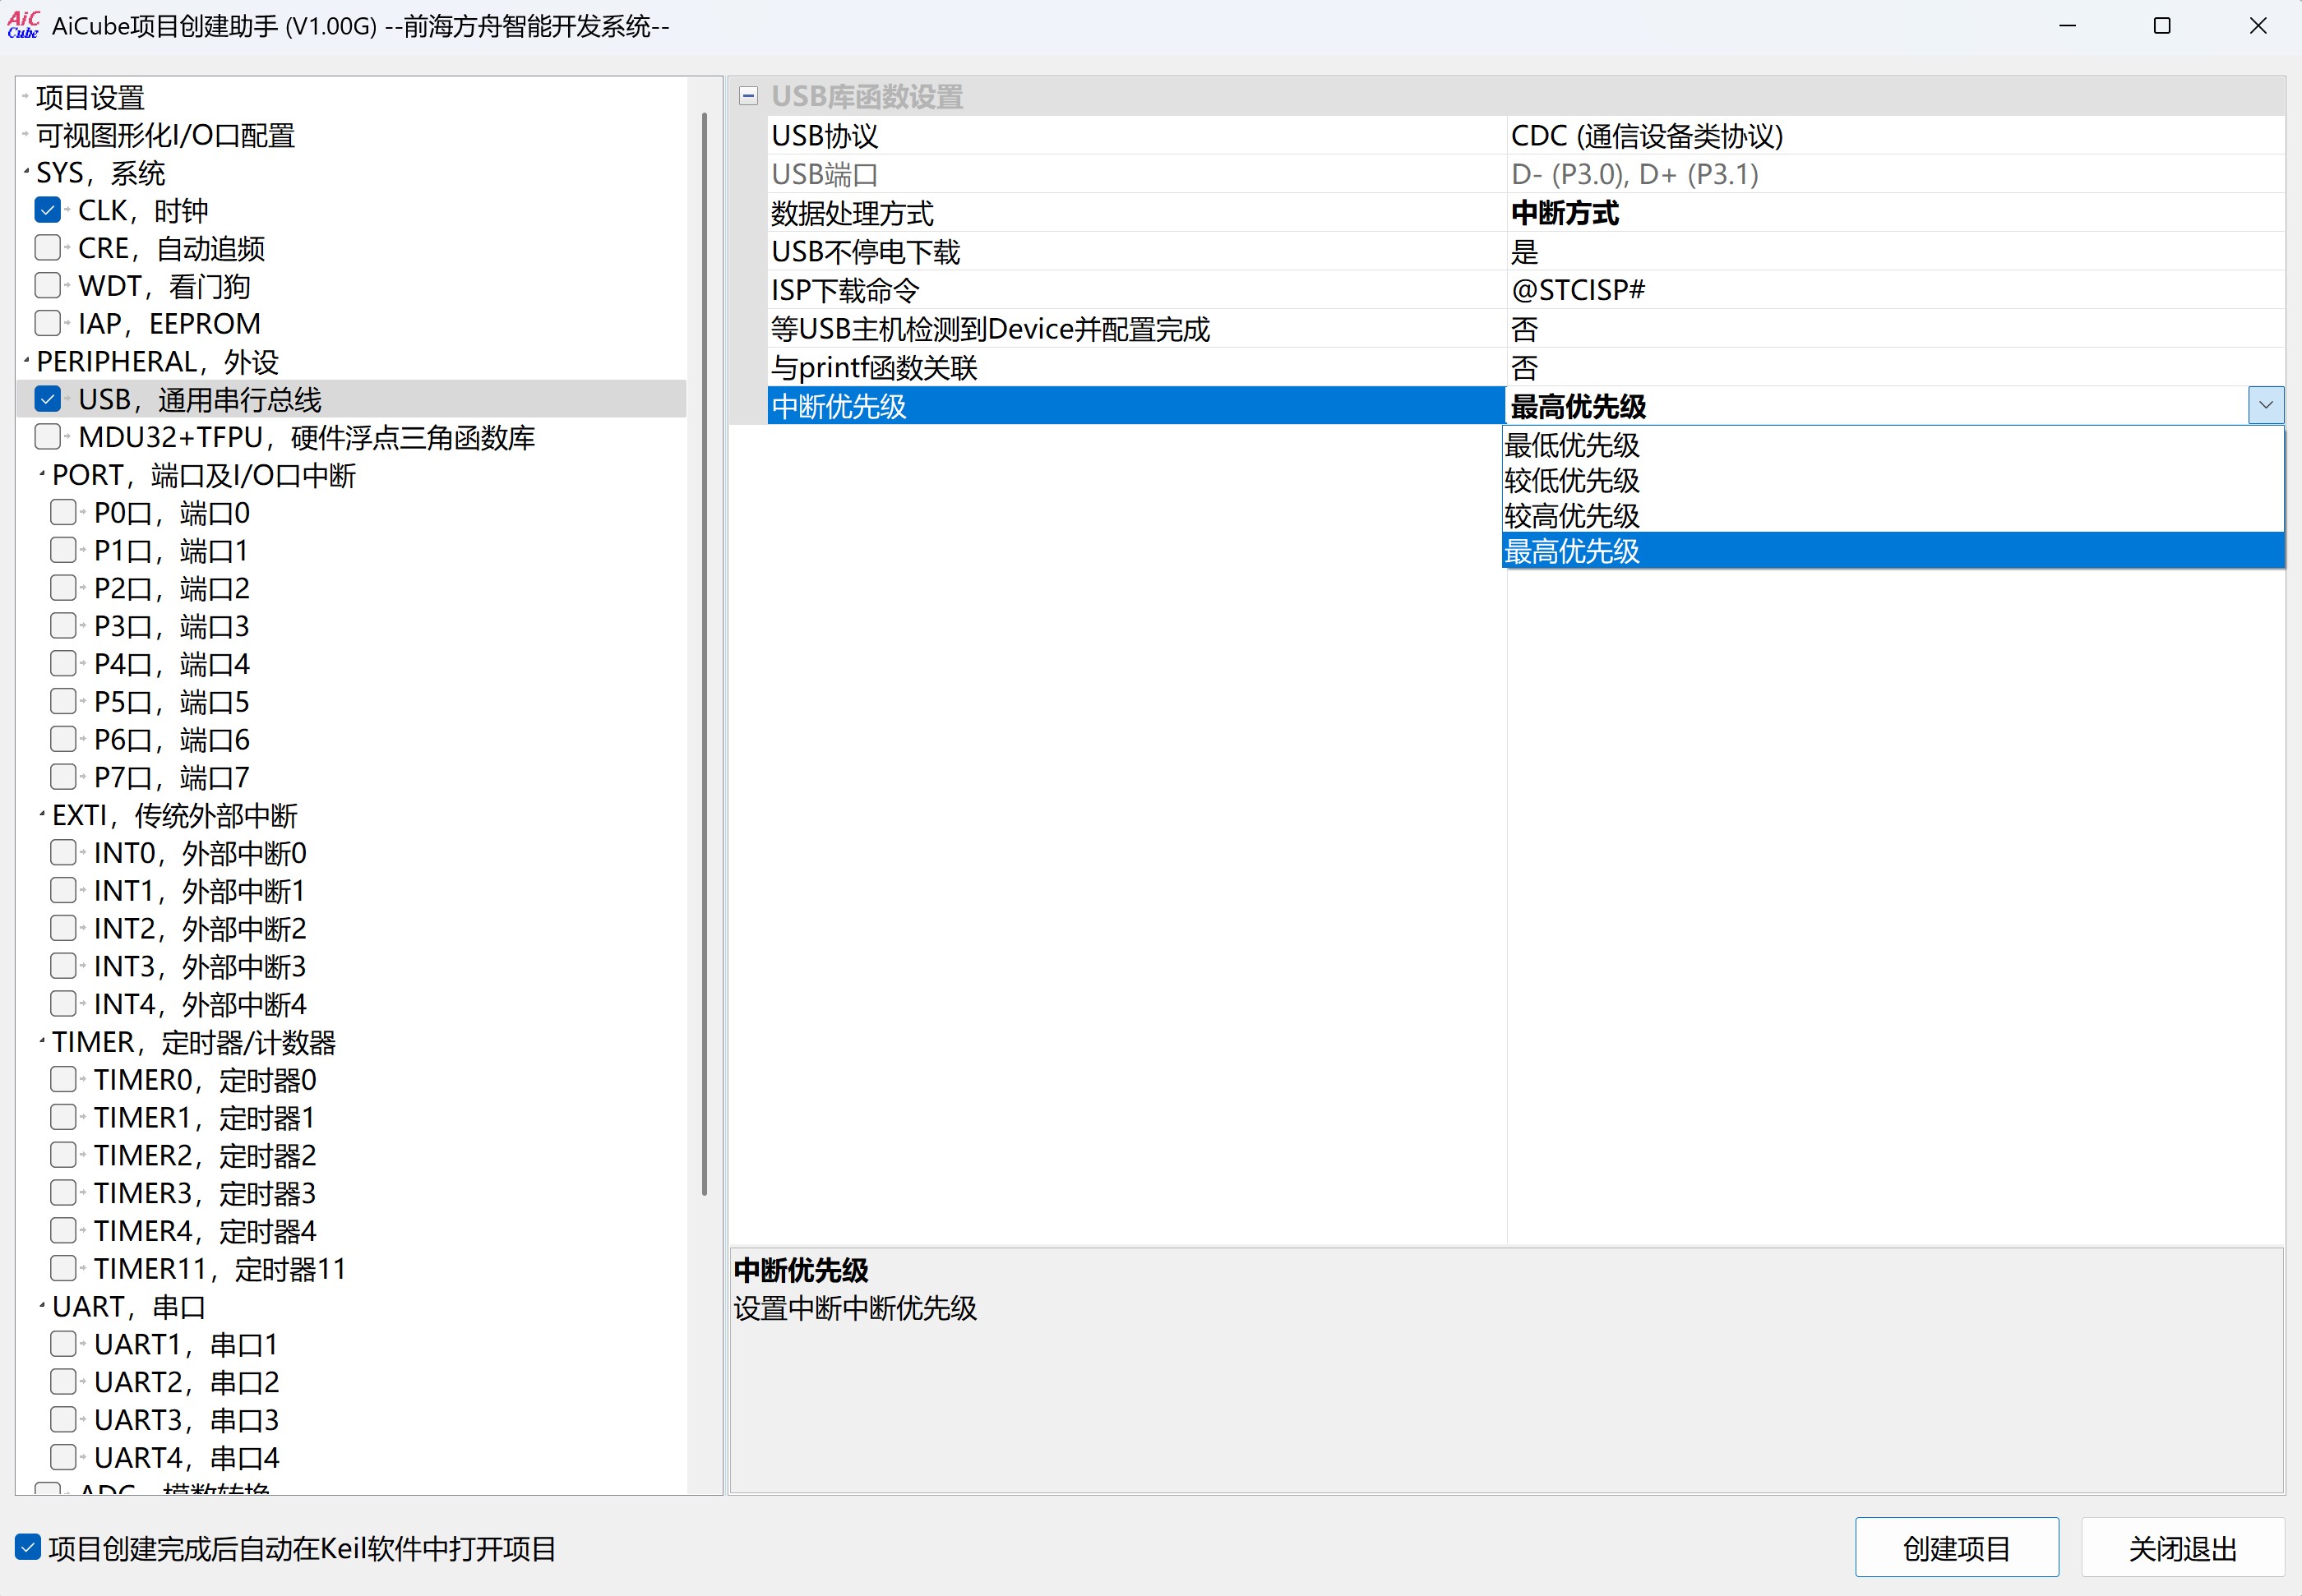This screenshot has width=2302, height=1596.
Task: Check the P7口，端口7 checkbox
Action: tap(63, 776)
